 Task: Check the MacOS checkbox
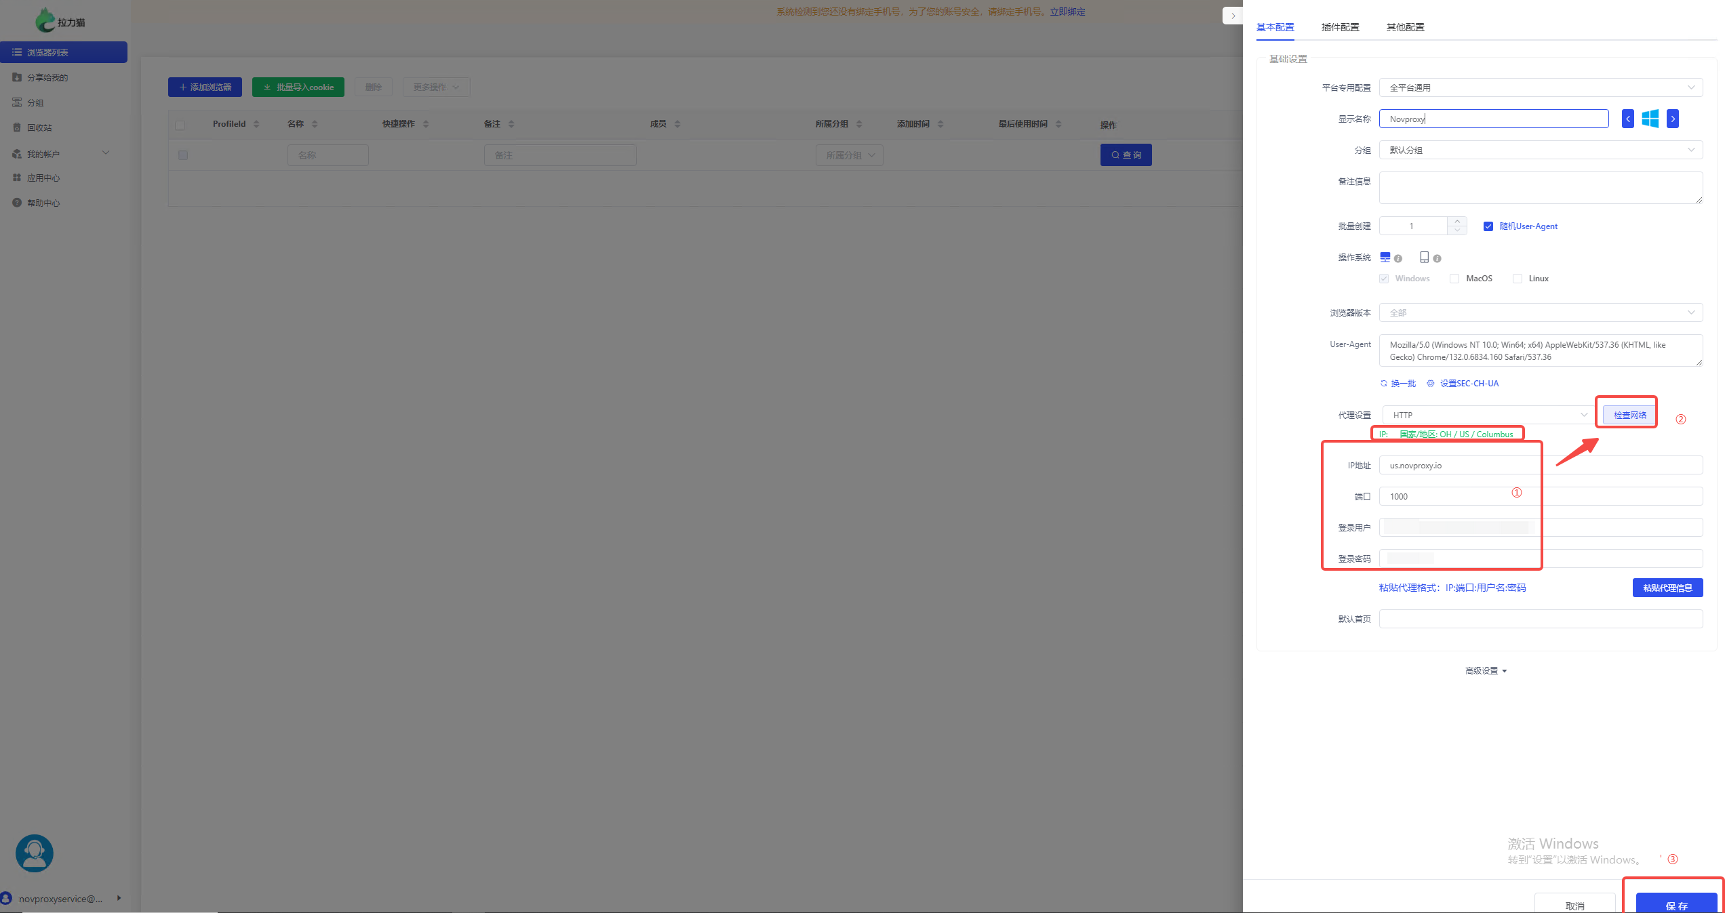pyautogui.click(x=1454, y=279)
